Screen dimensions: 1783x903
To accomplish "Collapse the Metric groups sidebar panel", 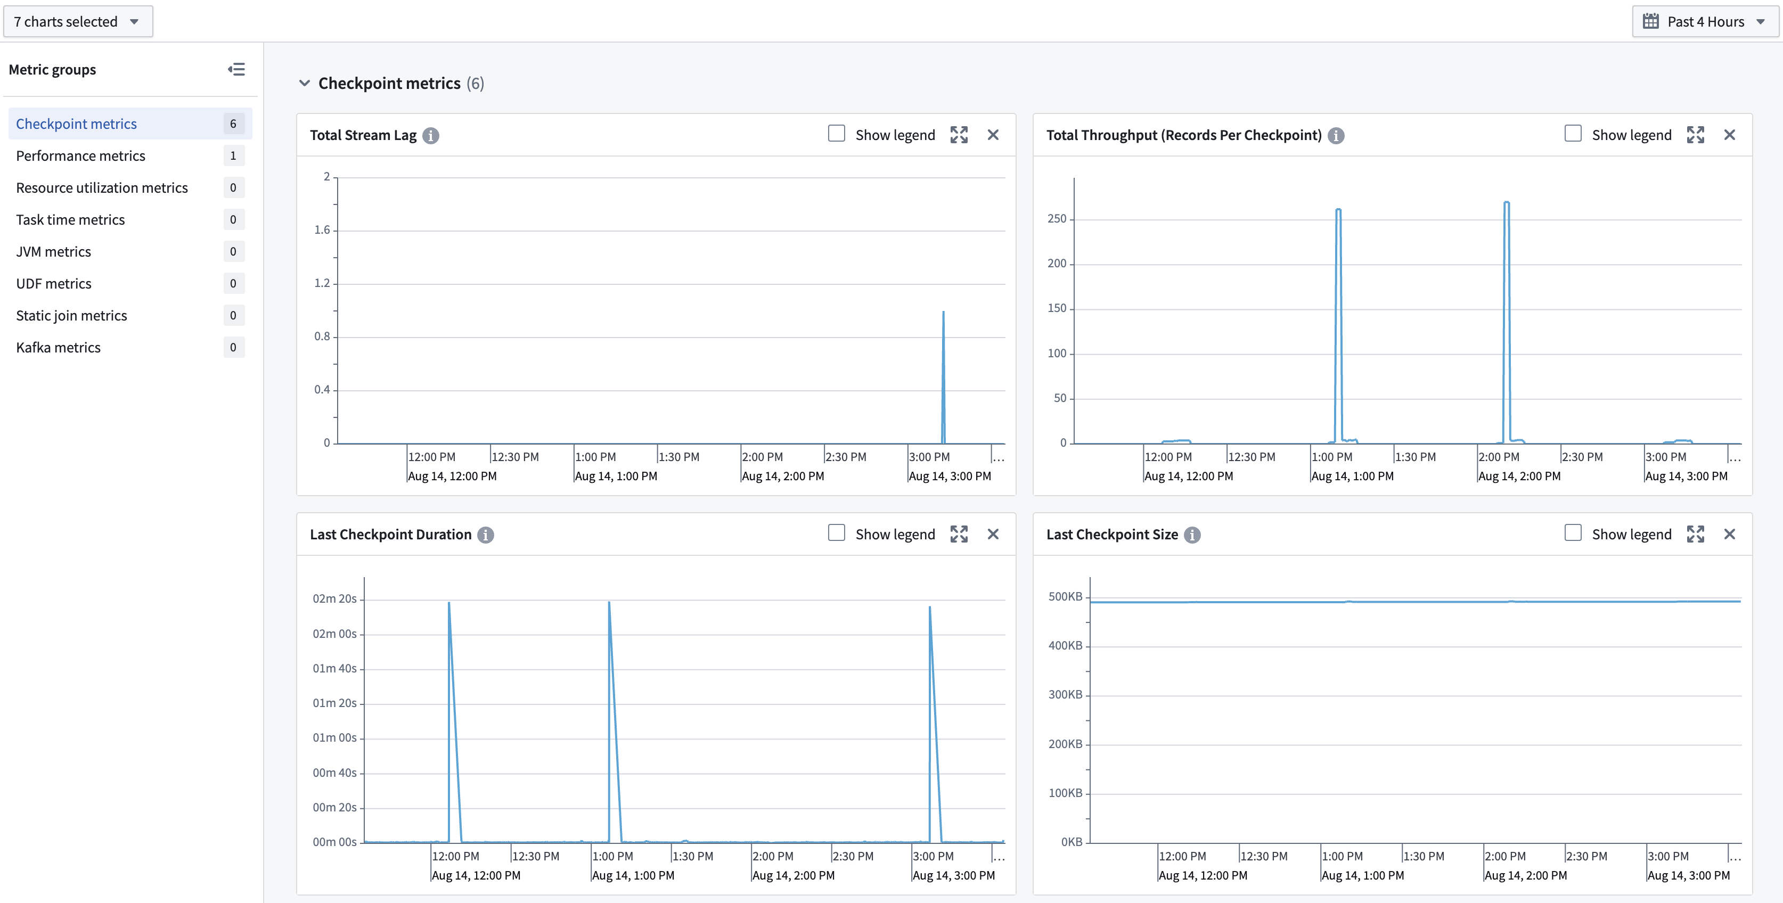I will pyautogui.click(x=236, y=69).
